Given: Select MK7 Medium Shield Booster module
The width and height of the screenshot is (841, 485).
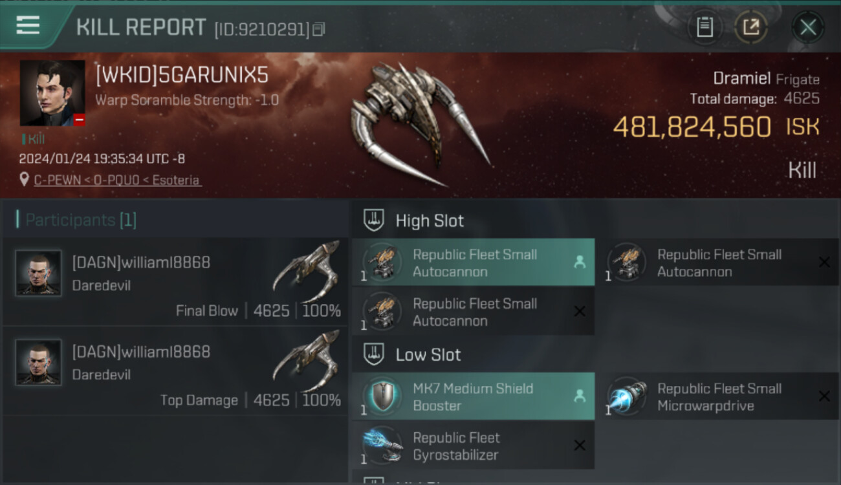Looking at the screenshot, I should pos(473,396).
